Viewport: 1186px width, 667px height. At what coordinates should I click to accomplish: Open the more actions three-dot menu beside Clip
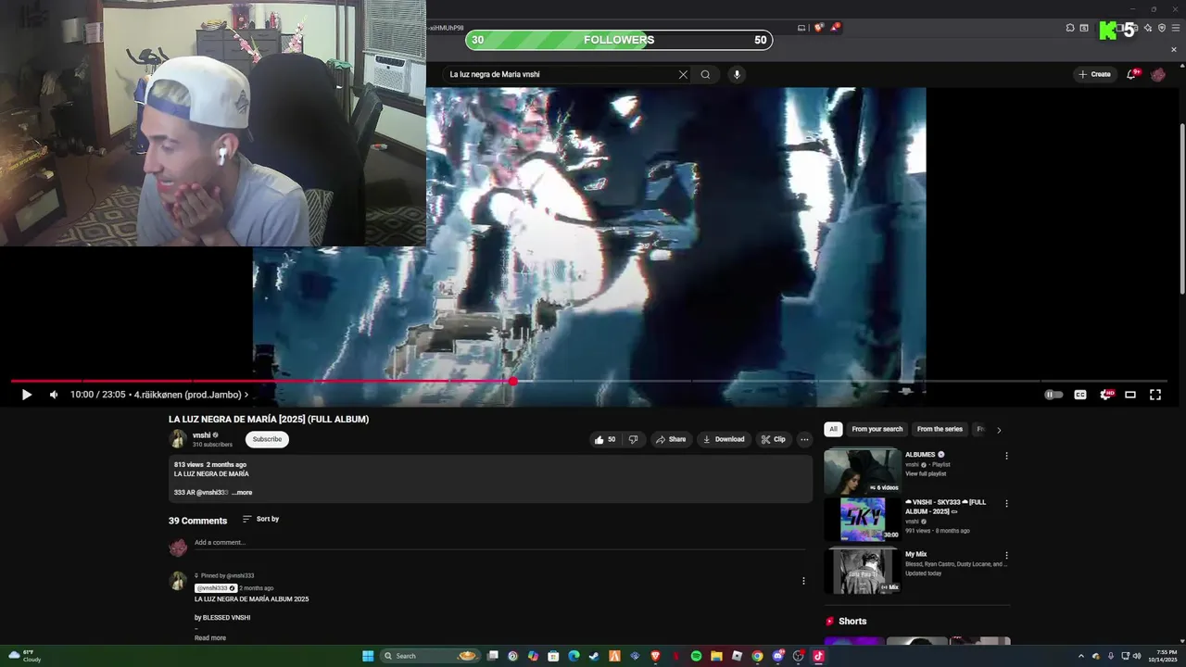coord(804,439)
